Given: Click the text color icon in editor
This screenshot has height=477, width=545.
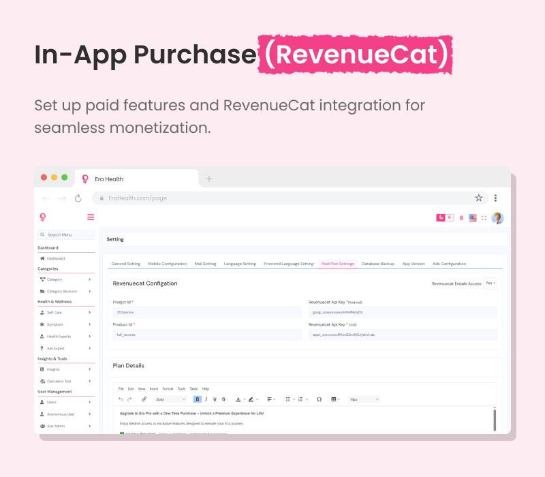Looking at the screenshot, I should pos(238,399).
